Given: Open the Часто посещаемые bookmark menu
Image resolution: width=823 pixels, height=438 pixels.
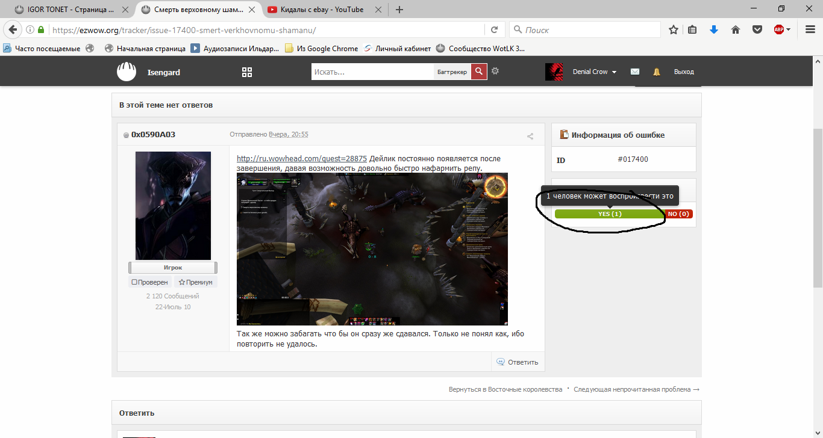Looking at the screenshot, I should 42,49.
